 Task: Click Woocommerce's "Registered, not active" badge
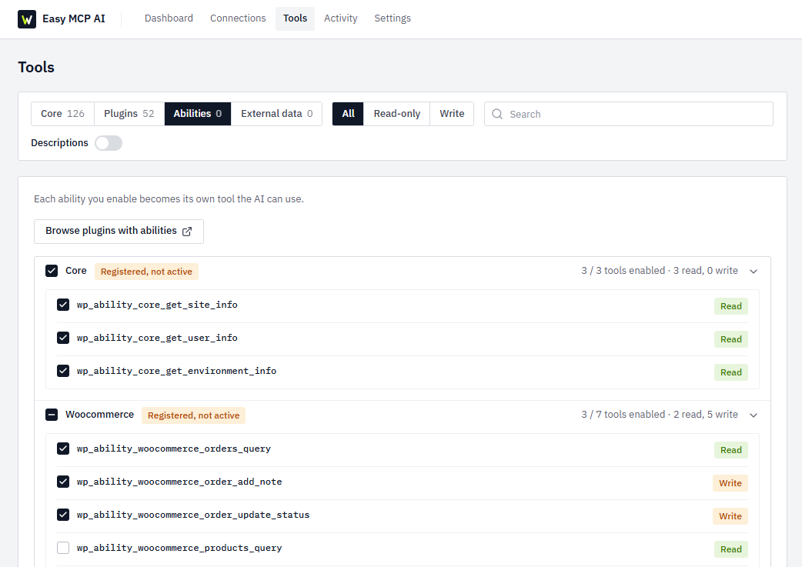(x=193, y=415)
